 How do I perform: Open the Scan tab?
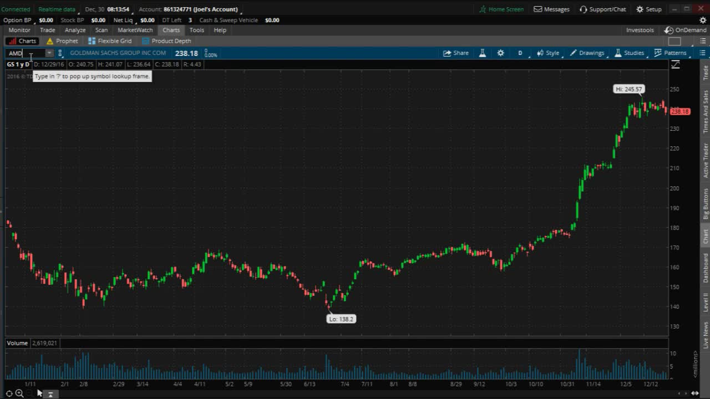[x=102, y=30]
